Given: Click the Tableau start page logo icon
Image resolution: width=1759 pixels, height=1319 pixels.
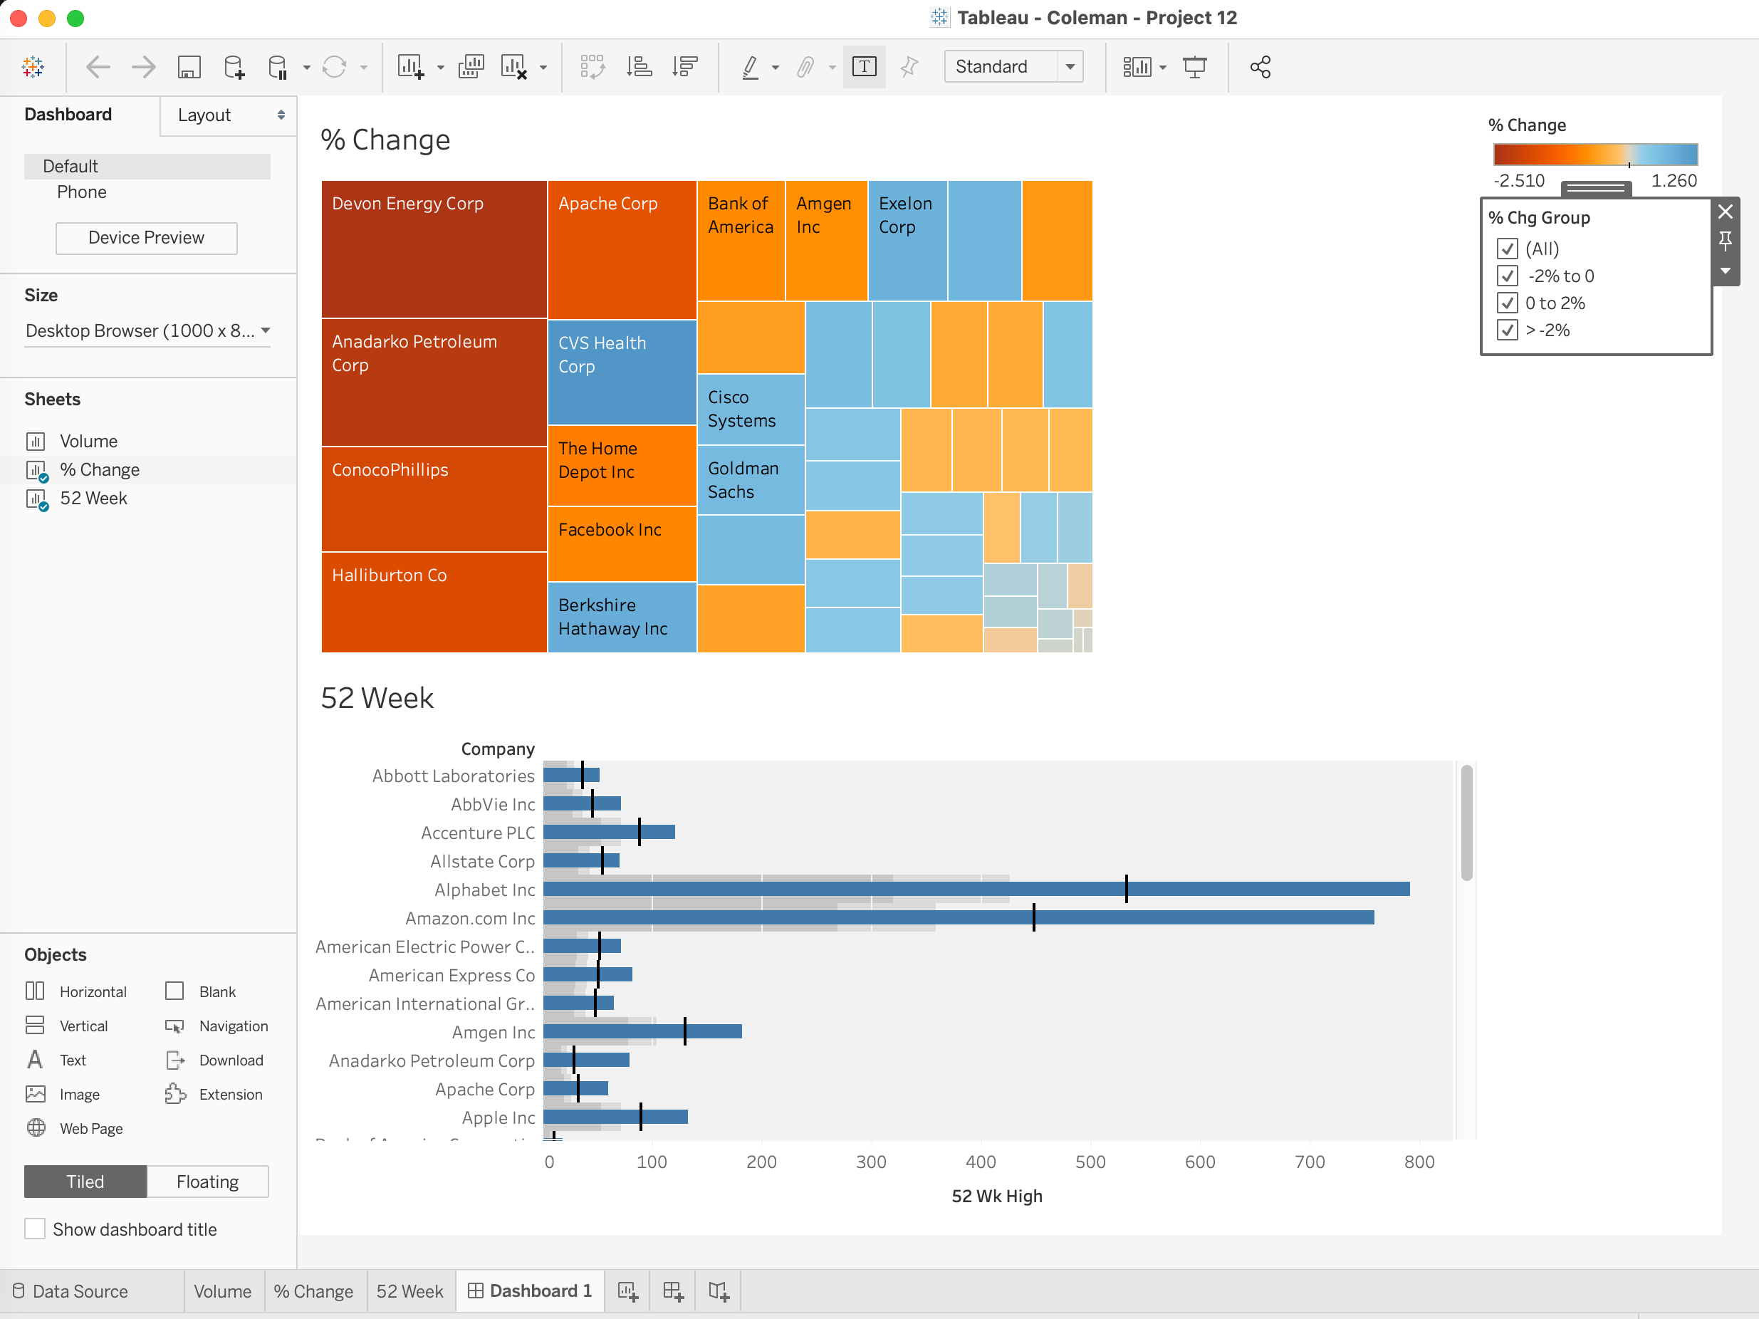Looking at the screenshot, I should click(33, 67).
